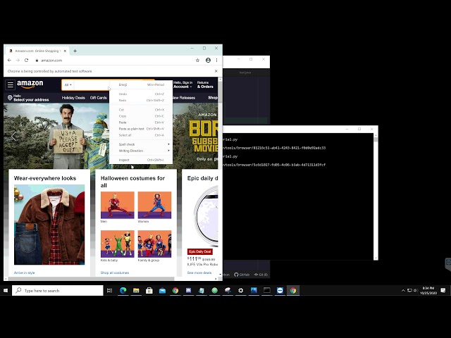Screen dimensions: 451x338
Task: Choose Undo in the context menu
Action: (141, 94)
